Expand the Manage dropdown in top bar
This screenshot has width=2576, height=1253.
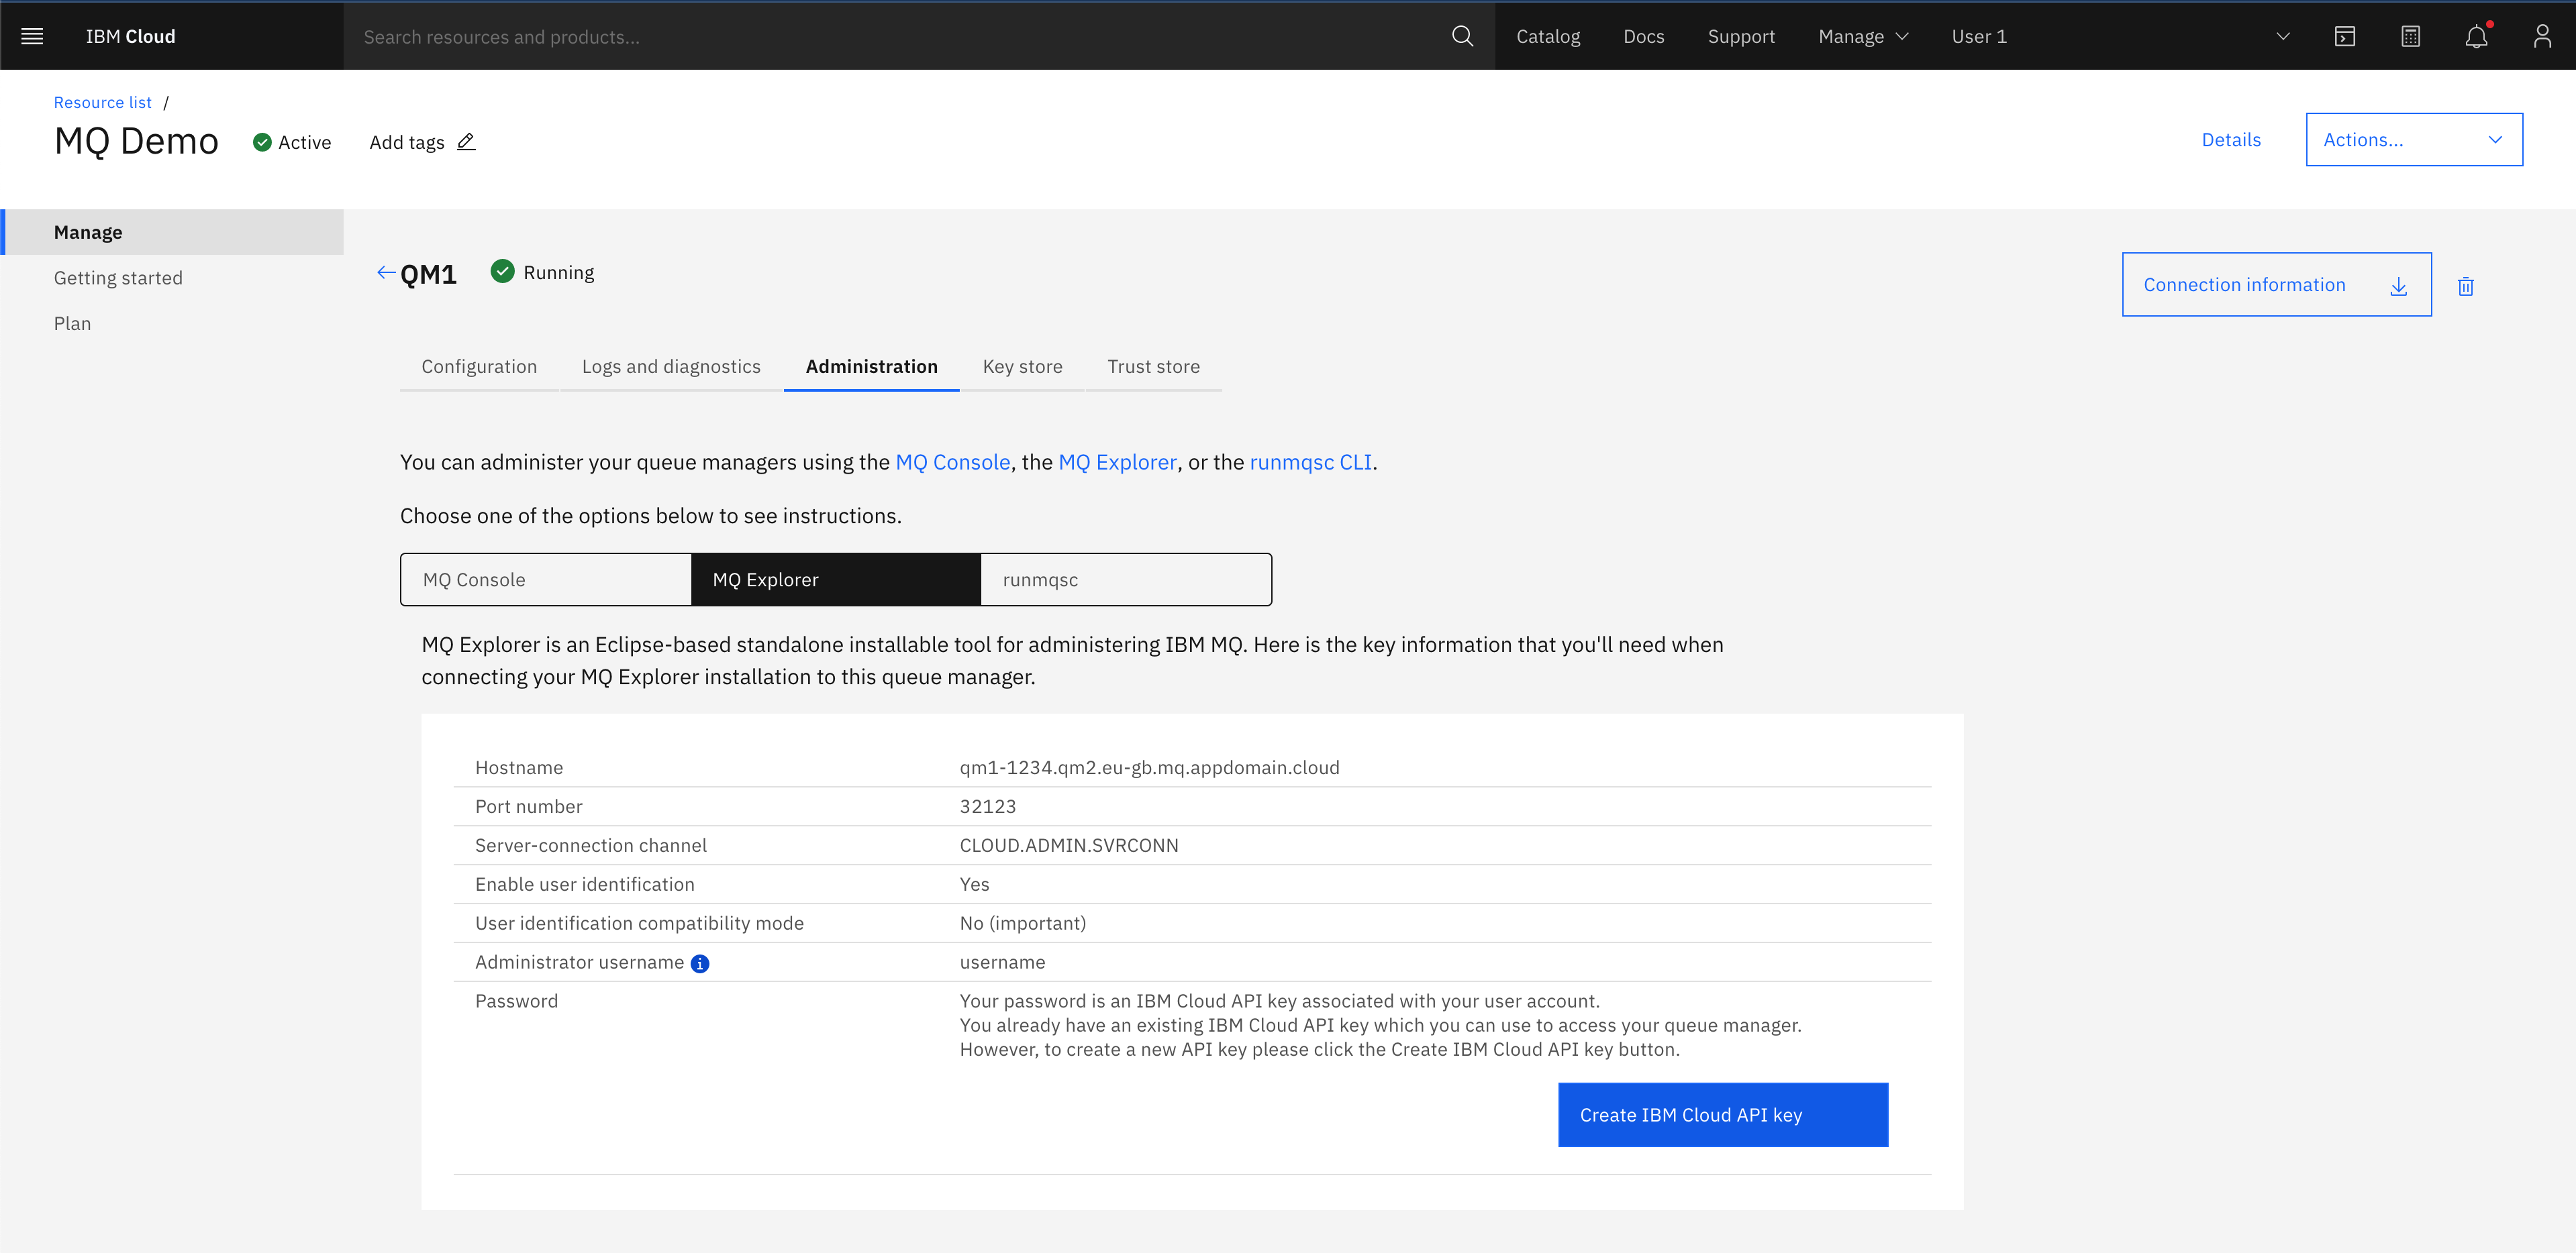tap(1863, 37)
